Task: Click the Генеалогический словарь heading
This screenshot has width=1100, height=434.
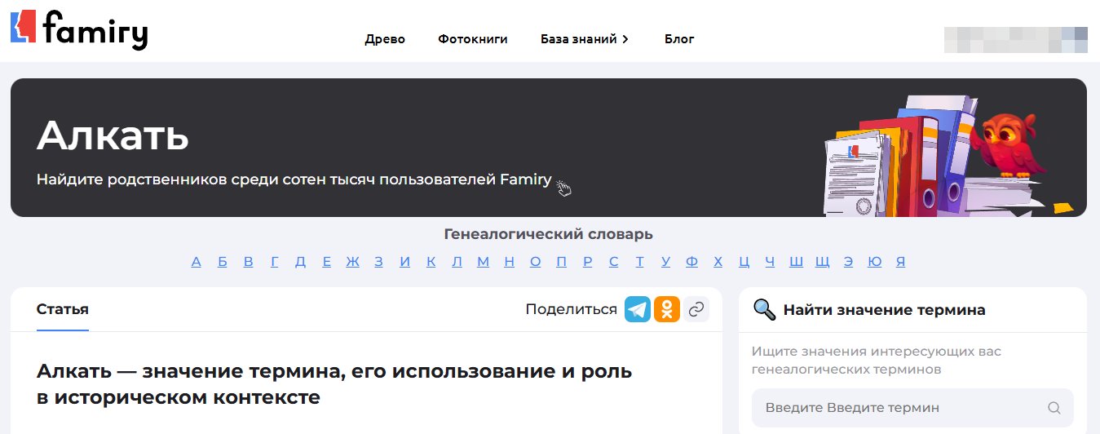Action: (549, 234)
